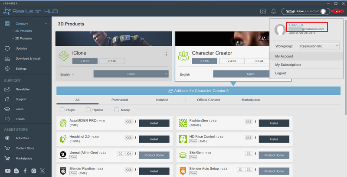The width and height of the screenshot is (347, 177).
Task: Click the iClone banner thumbnail
Action: point(114,39)
